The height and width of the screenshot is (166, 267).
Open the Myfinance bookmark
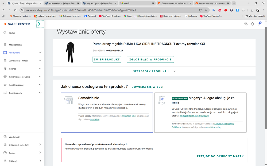click(x=191, y=16)
